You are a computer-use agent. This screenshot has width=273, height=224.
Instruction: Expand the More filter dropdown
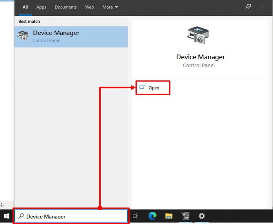pyautogui.click(x=110, y=7)
